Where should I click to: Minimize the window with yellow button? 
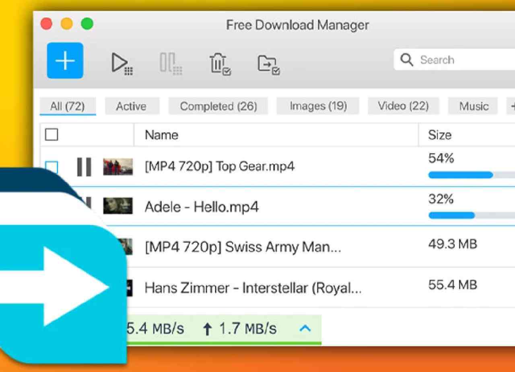pos(67,24)
